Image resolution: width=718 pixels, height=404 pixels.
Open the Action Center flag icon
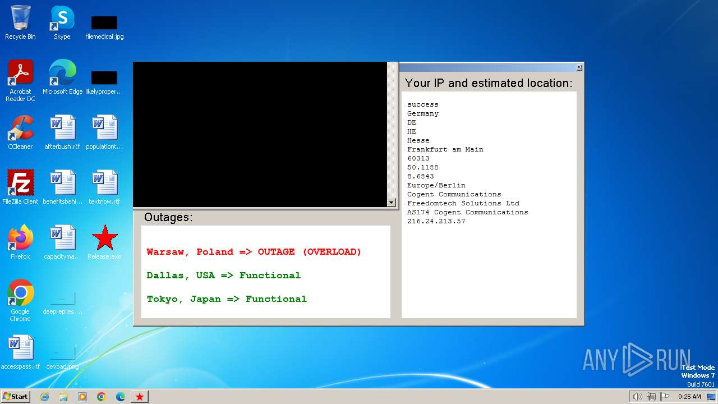tap(665, 397)
